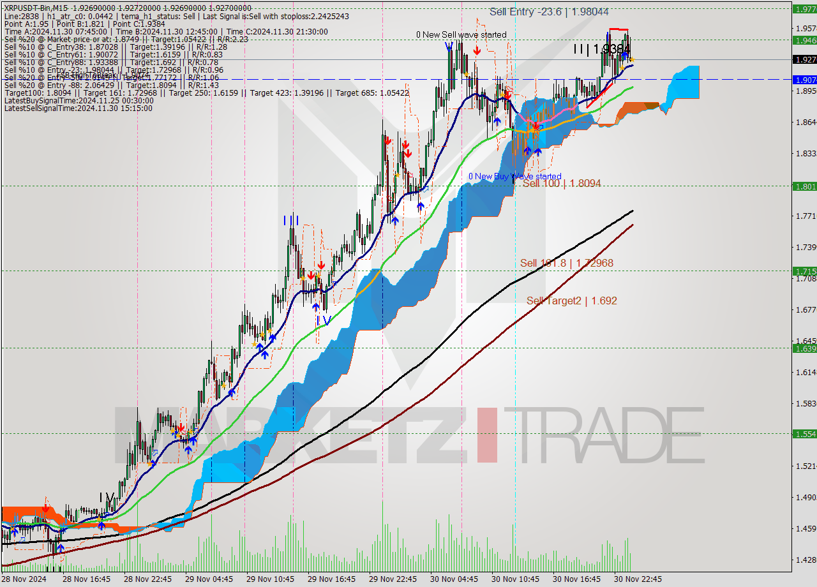
Task: Click the blue 1.907 price level tag
Action: tap(804, 80)
